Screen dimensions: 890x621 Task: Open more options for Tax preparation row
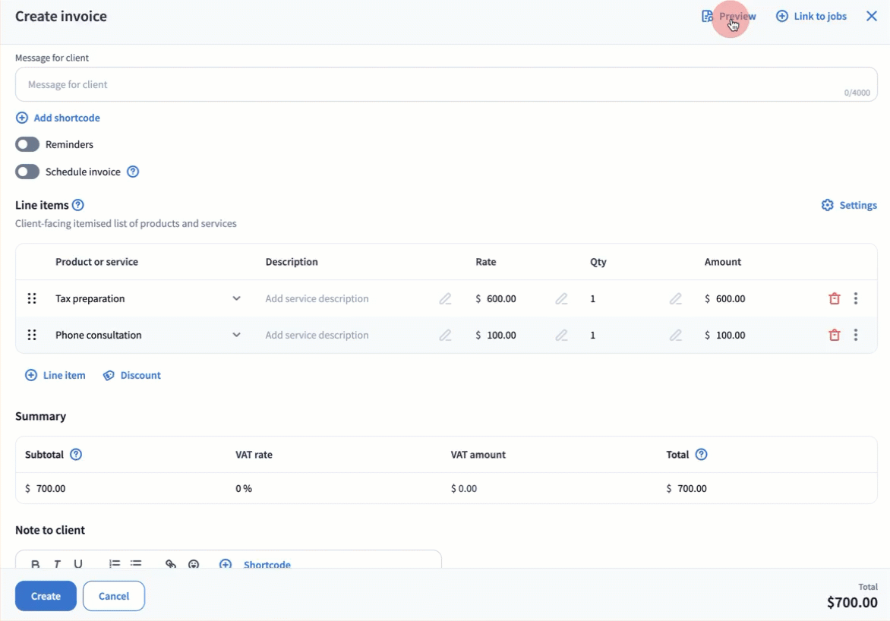click(x=856, y=299)
